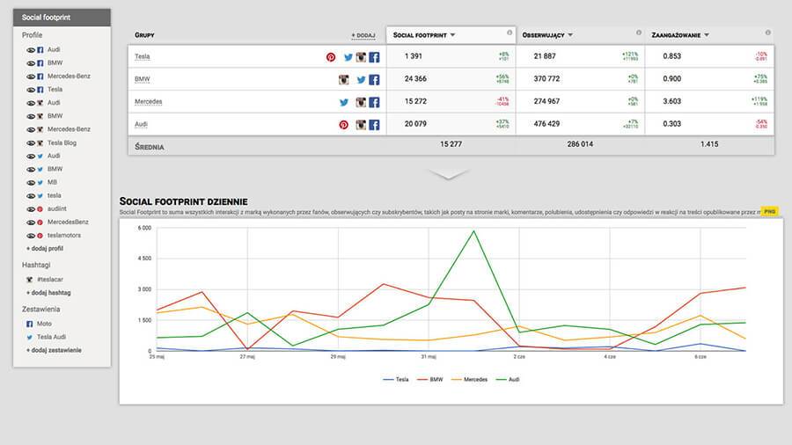792x445 pixels.
Task: Hide Instagram Mercedes-Benz profile via eye icon
Action: (x=31, y=129)
